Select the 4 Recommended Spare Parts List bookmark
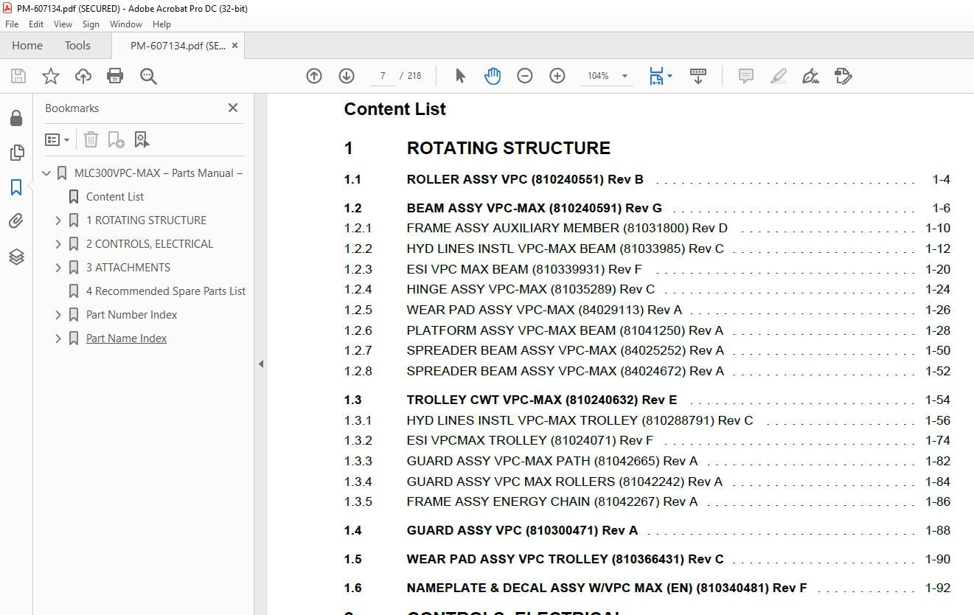The height and width of the screenshot is (615, 974). (166, 291)
